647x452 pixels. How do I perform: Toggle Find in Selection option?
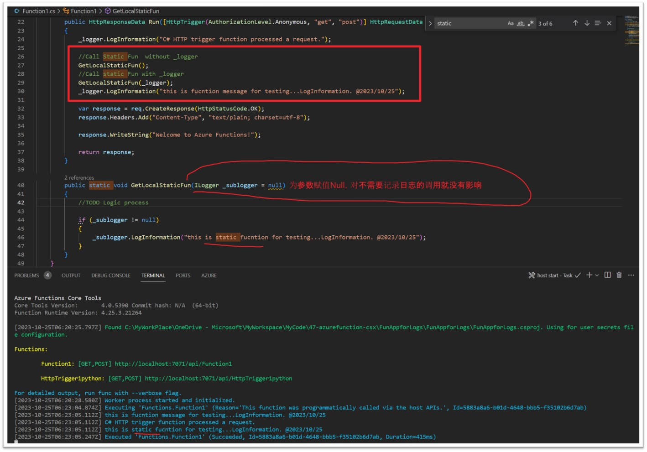pos(598,23)
